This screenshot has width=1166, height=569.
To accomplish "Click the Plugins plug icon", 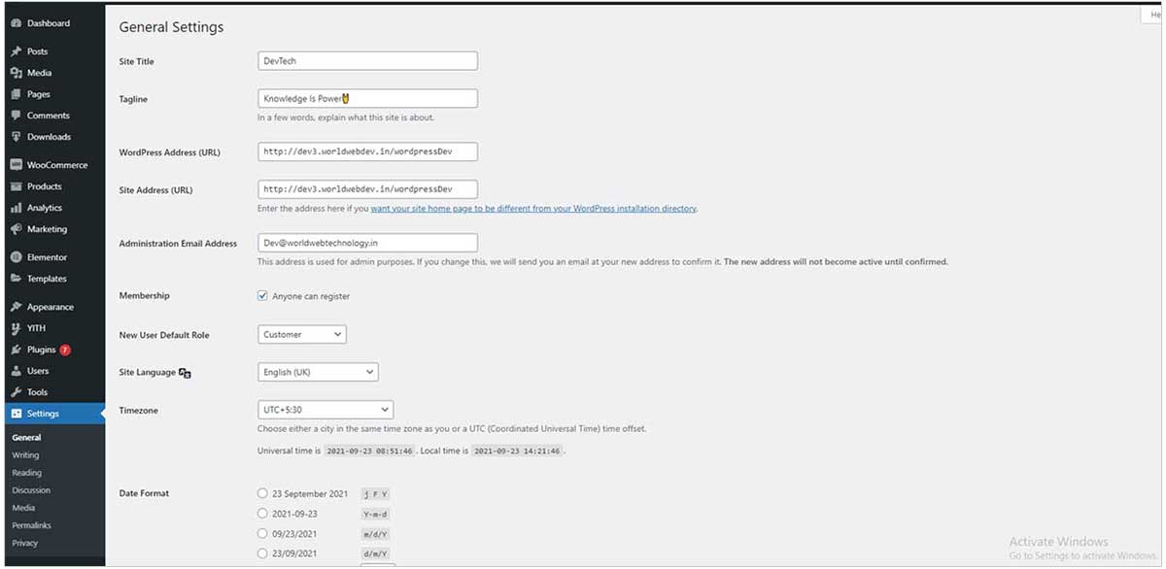I will [16, 350].
